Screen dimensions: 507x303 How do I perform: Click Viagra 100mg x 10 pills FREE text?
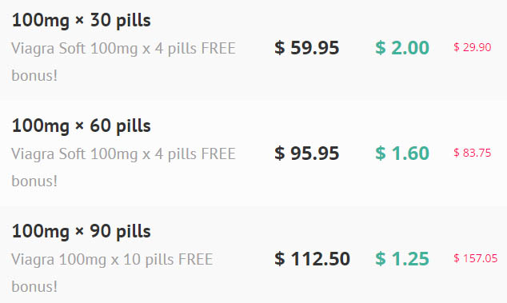(x=112, y=260)
